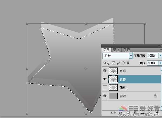
Task: Open the fill 填充 slider arrow
Action: (x=160, y=63)
